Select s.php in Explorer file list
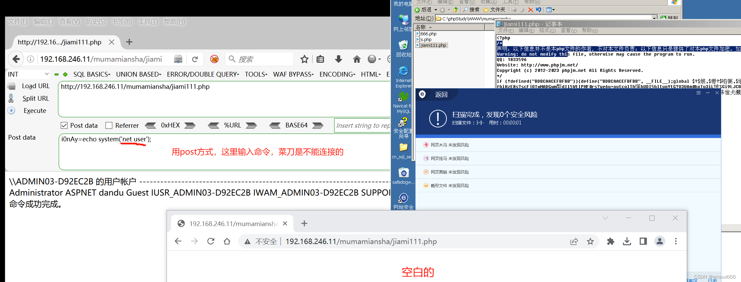This screenshot has height=282, width=741. coord(424,40)
